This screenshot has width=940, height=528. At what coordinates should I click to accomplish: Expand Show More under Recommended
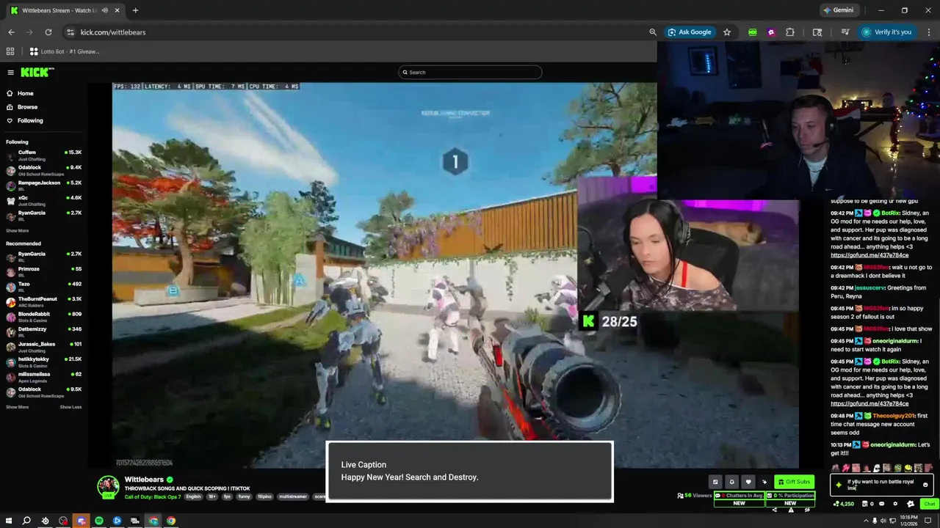(x=17, y=407)
